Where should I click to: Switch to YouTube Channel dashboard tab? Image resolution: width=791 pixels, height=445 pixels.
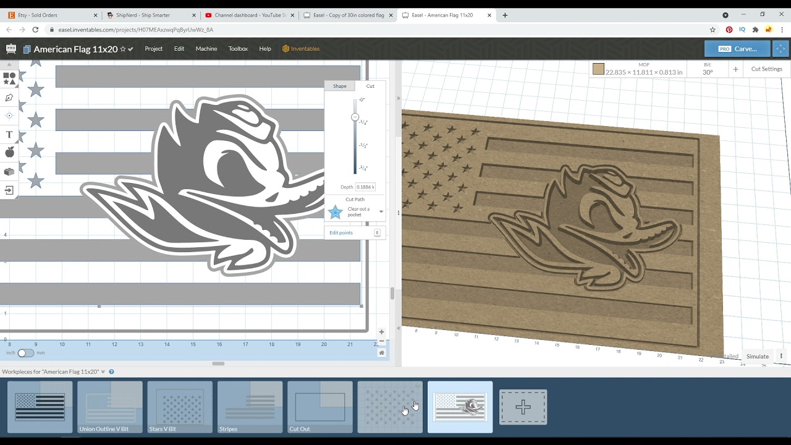(249, 15)
